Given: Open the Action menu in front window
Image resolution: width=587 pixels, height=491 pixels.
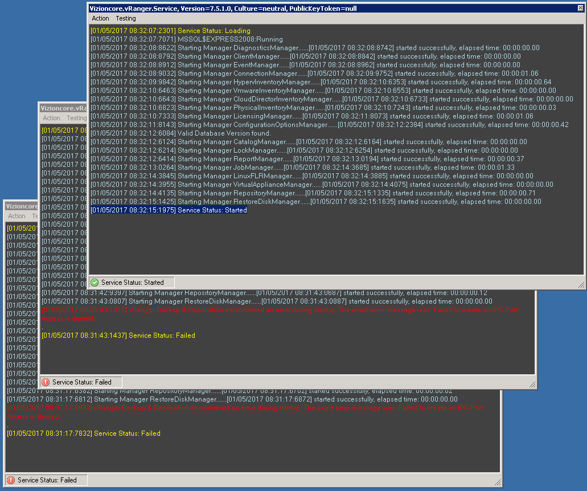Looking at the screenshot, I should pyautogui.click(x=100, y=18).
